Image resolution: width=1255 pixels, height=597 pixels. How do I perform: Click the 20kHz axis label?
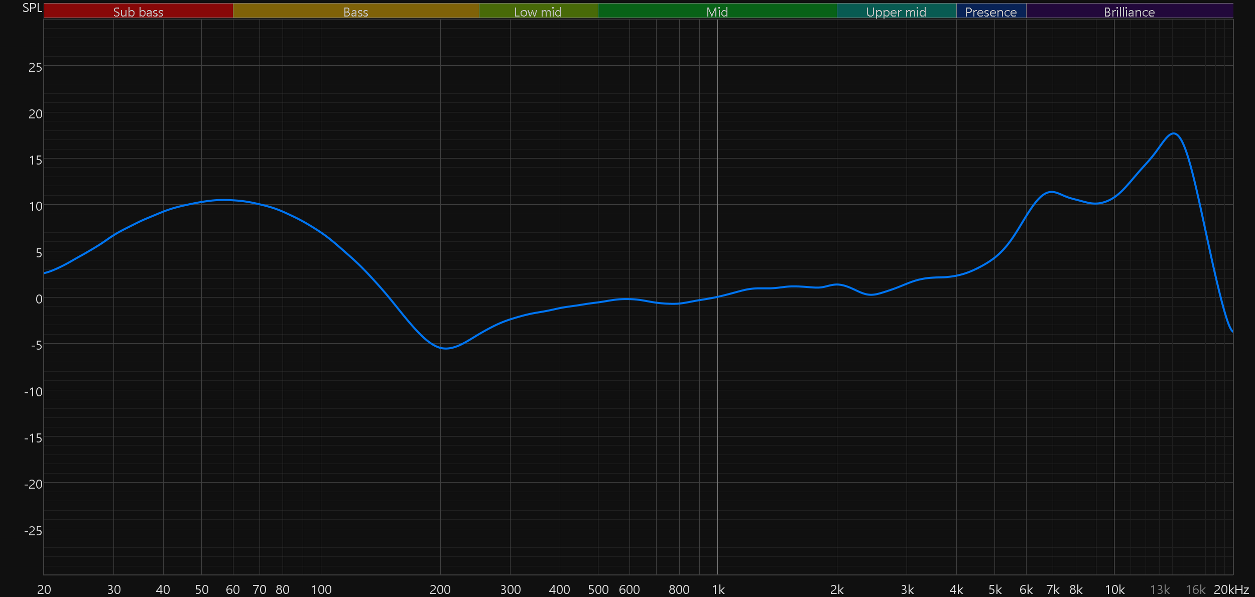pos(1231,589)
